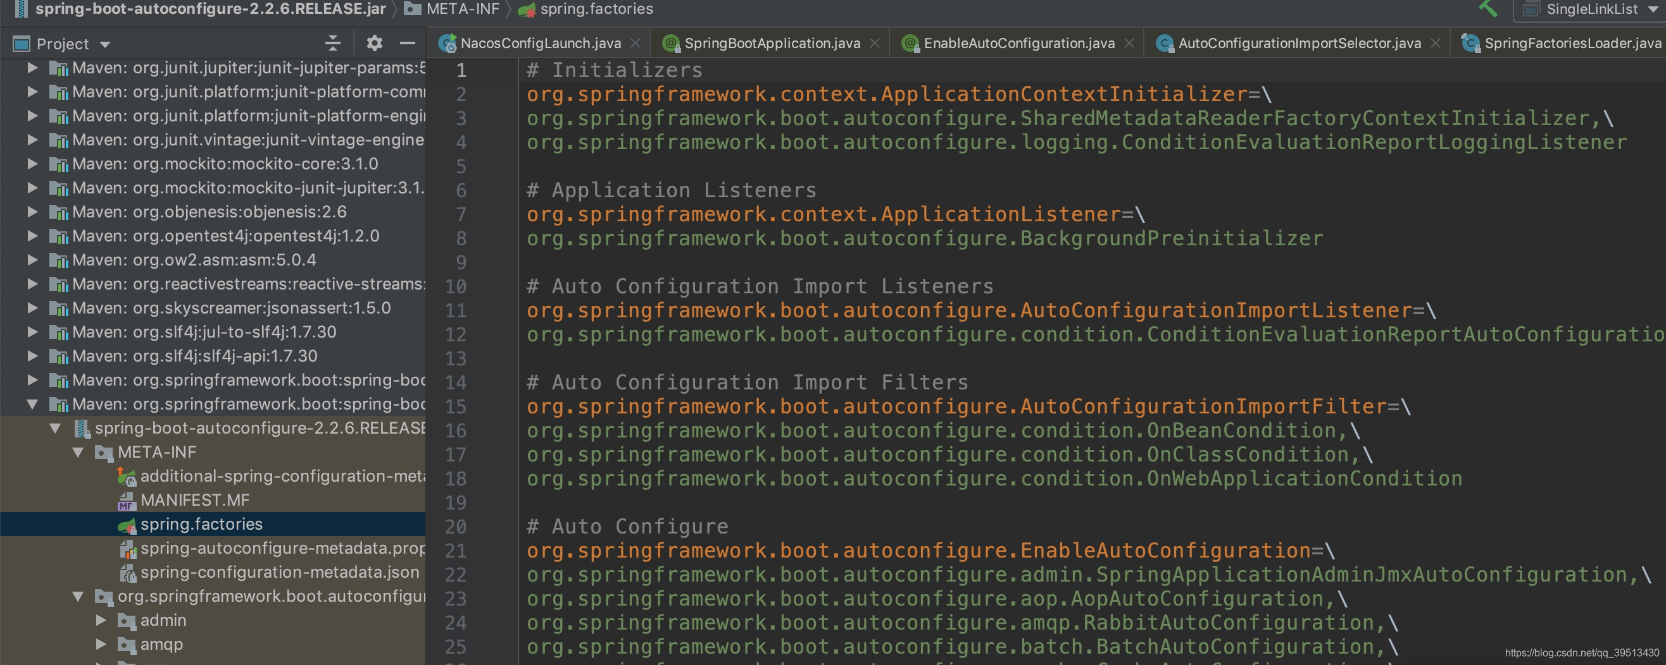Expand the amqp package folder
This screenshot has height=665, width=1666.
click(101, 644)
